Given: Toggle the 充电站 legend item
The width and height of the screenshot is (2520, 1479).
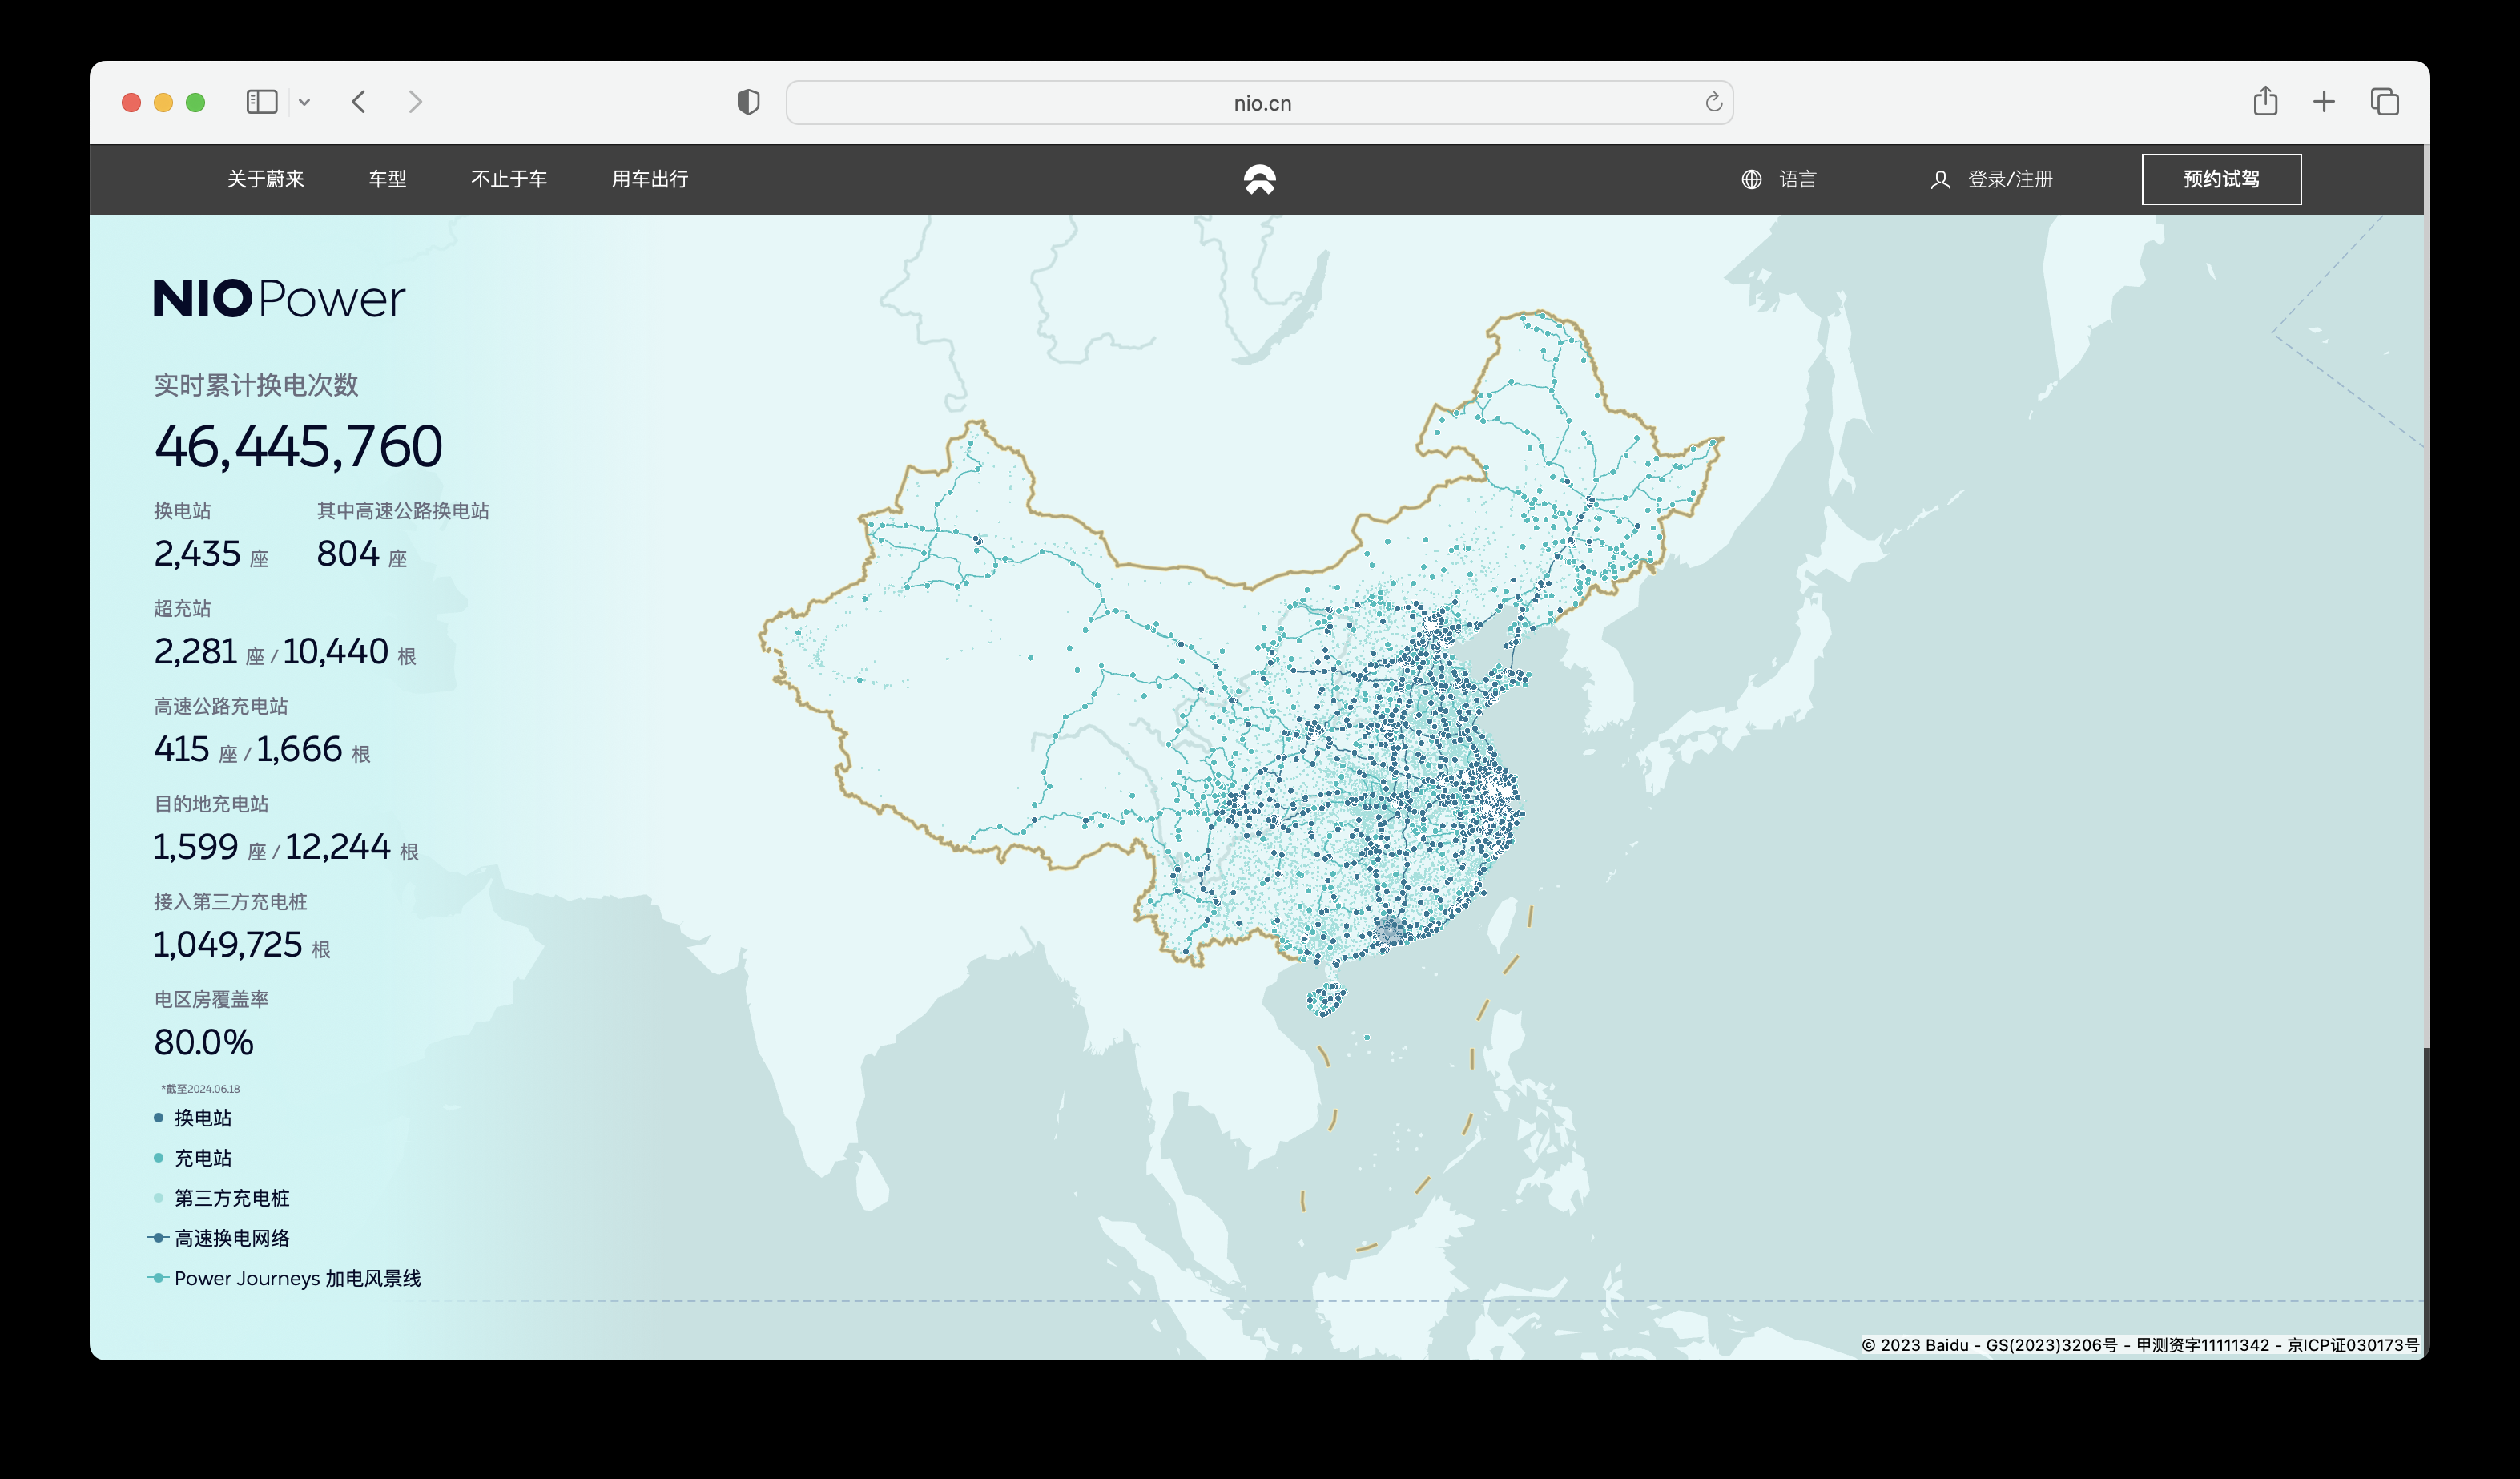Looking at the screenshot, I should click(192, 1158).
